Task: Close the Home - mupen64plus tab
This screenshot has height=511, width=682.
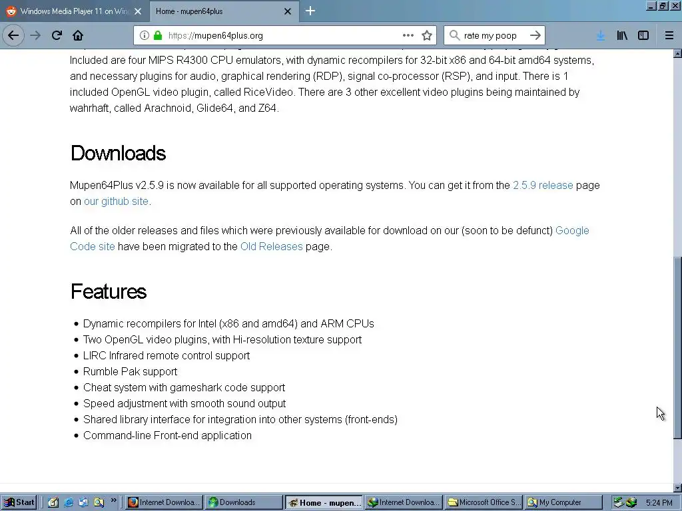Action: tap(288, 11)
